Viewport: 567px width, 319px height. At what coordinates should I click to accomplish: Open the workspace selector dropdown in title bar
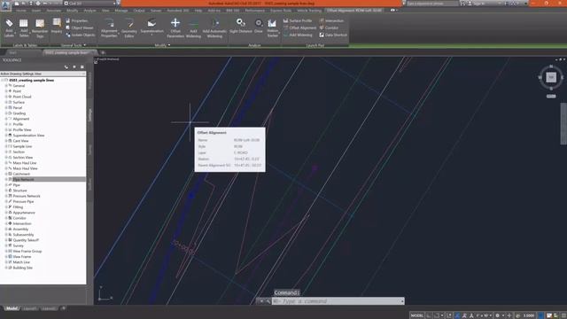(90, 4)
